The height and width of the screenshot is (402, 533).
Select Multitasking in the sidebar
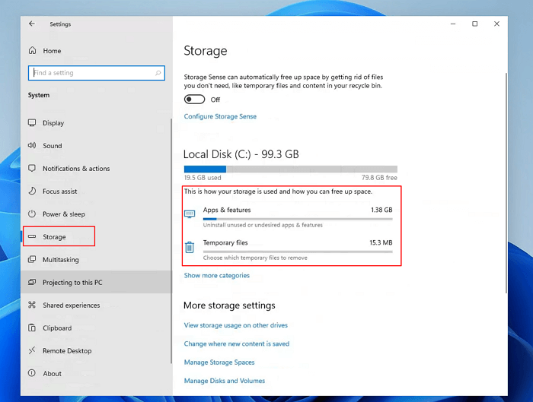point(60,260)
